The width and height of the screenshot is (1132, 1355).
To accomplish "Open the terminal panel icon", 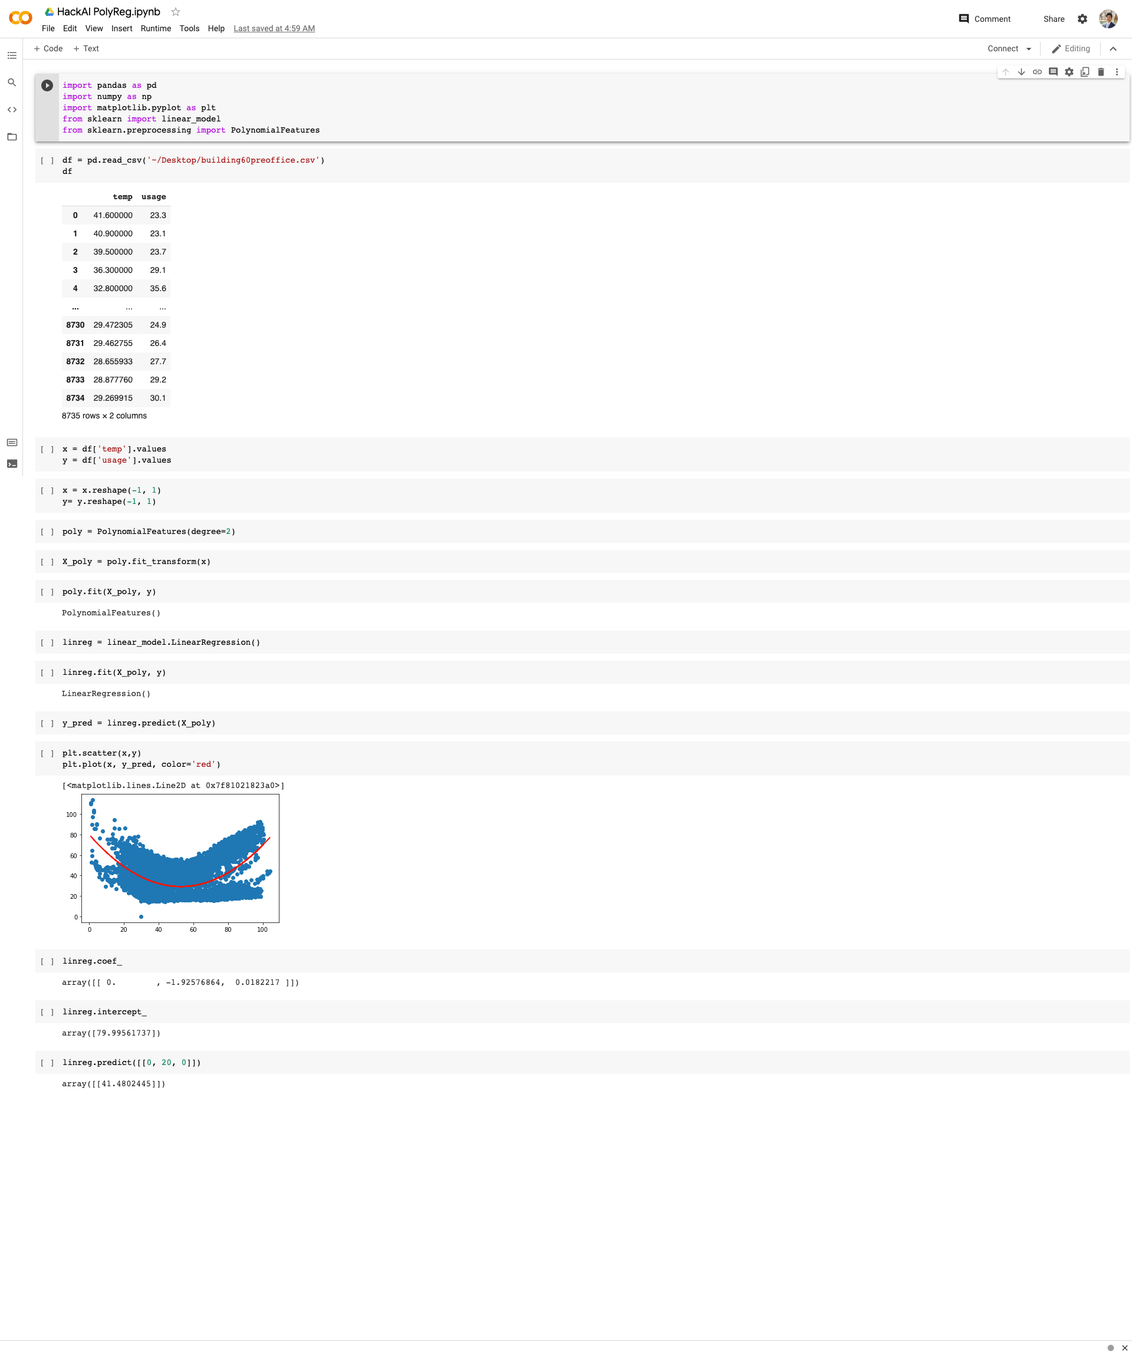I will click(x=12, y=464).
